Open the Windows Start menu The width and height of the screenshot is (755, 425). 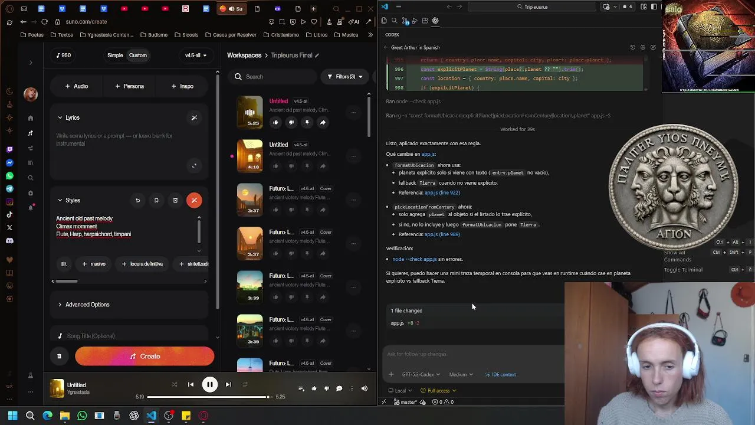[12, 416]
